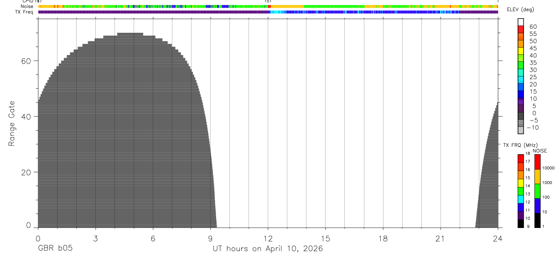Click the '18' label on TX FRQ scale
Screen dimensions: 560x258
pos(527,153)
